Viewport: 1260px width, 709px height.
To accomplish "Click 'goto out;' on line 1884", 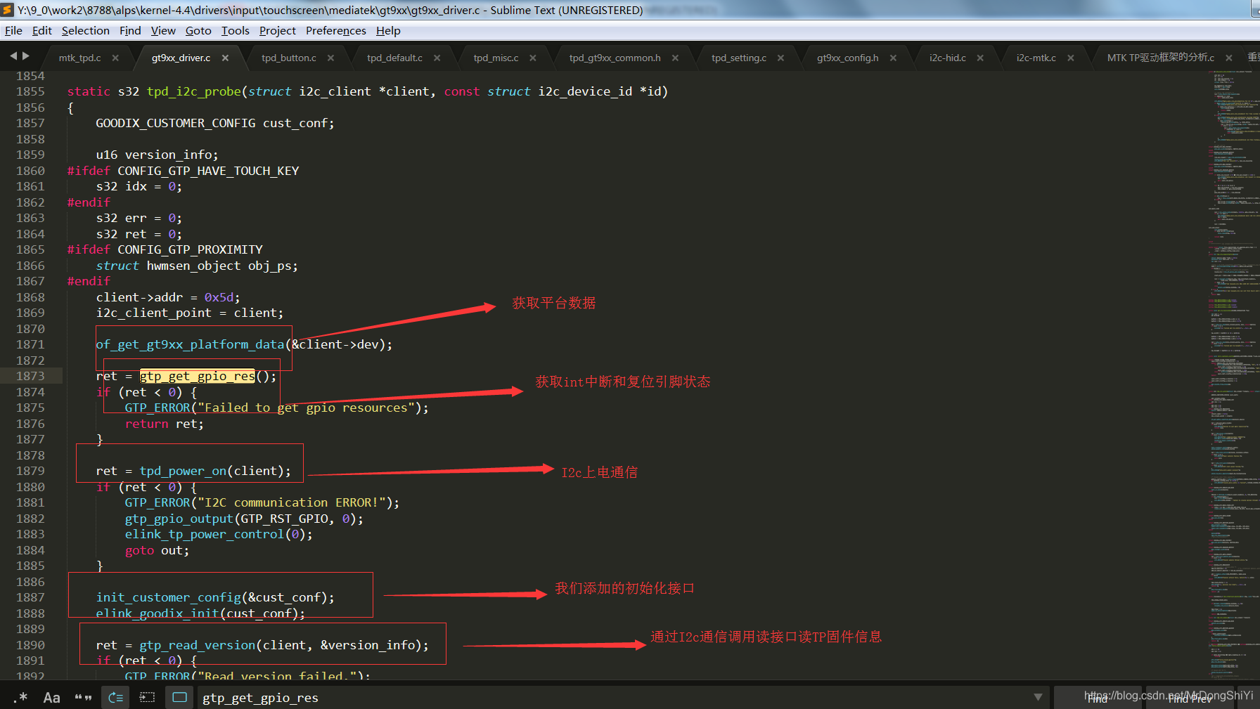I will click(157, 550).
